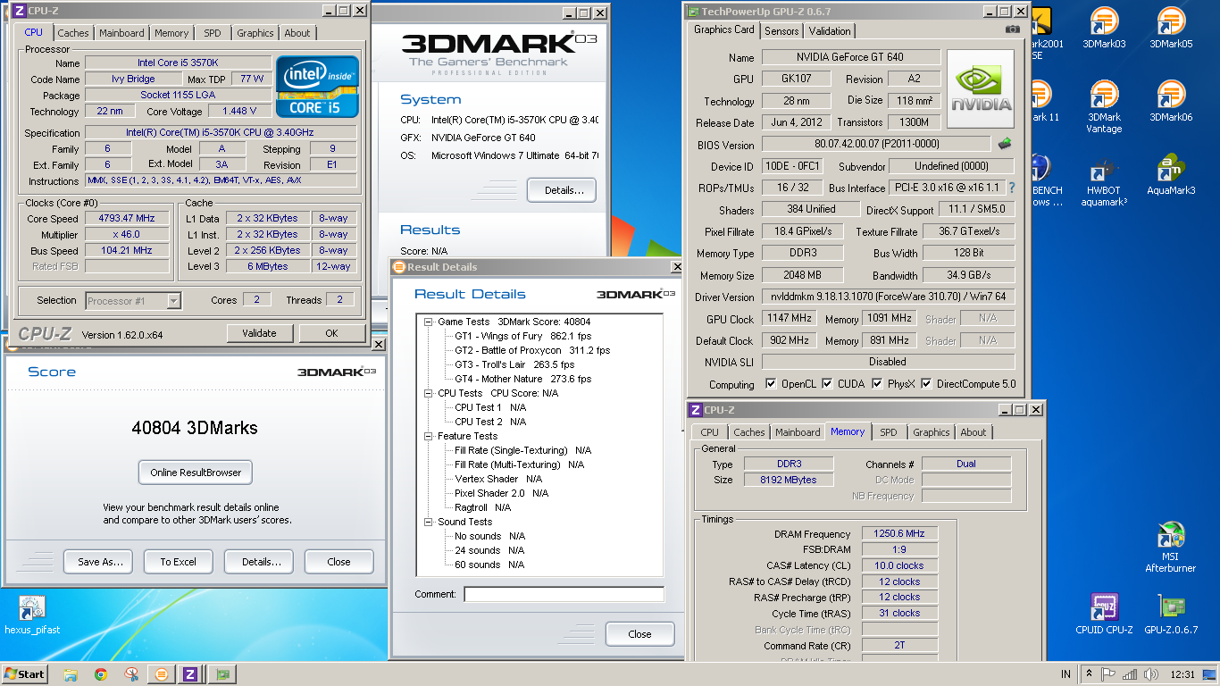
Task: Switch to the GPU-Z taskbar button
Action: pyautogui.click(x=222, y=674)
